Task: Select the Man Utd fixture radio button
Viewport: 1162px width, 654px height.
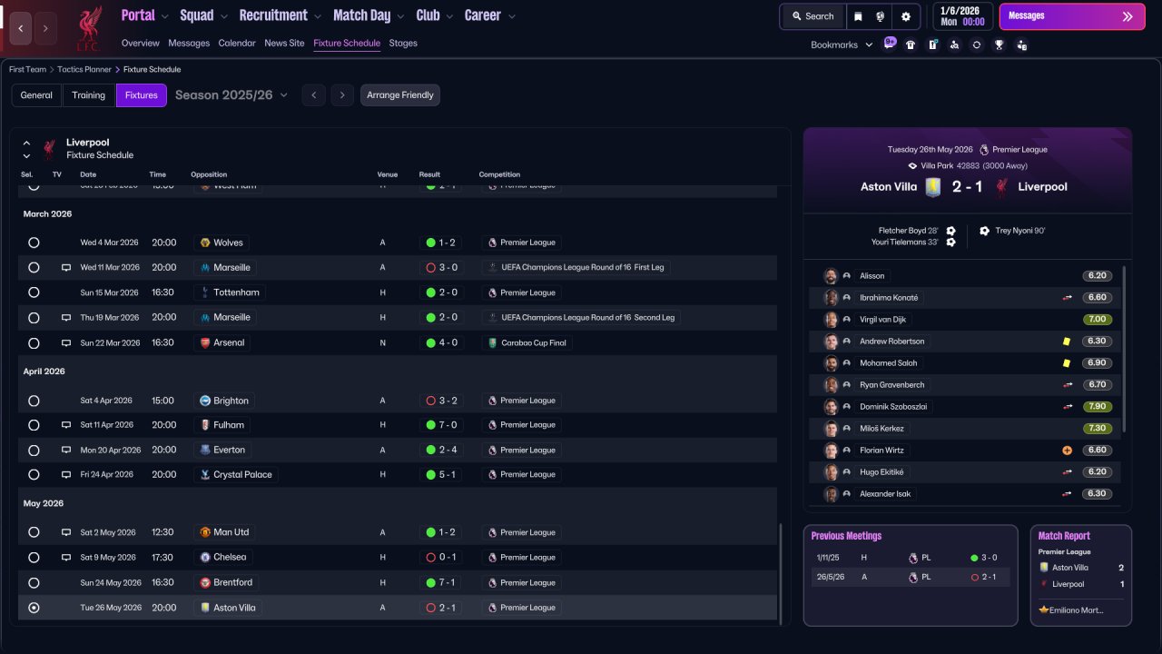Action: coord(34,532)
